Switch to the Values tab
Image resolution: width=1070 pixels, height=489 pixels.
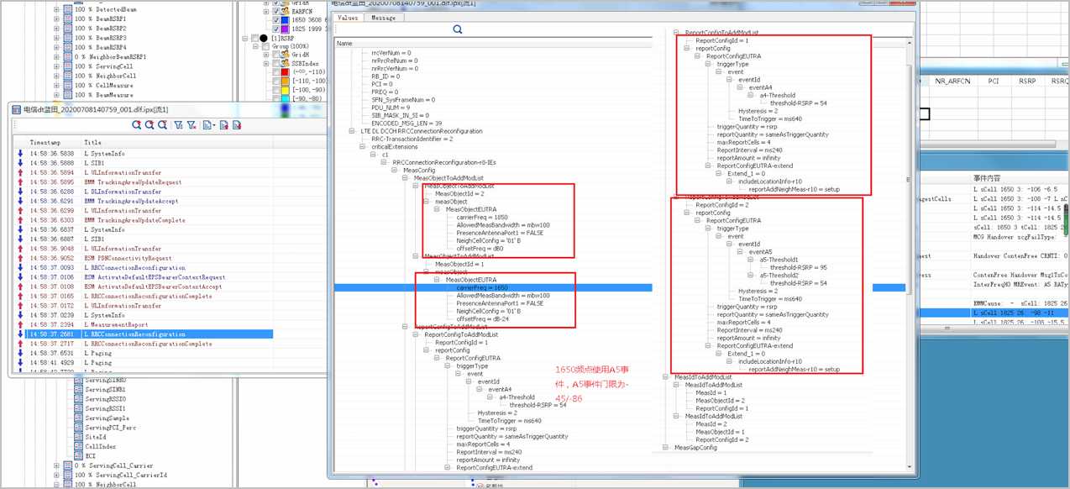(x=349, y=17)
